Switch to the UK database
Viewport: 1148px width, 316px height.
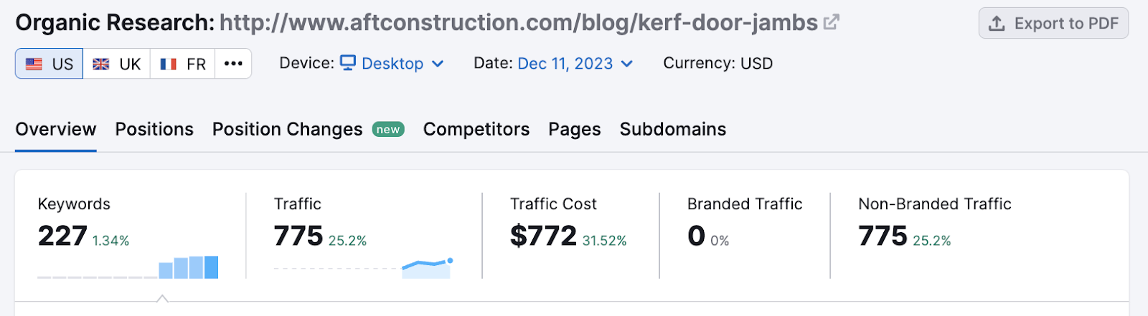click(x=117, y=64)
